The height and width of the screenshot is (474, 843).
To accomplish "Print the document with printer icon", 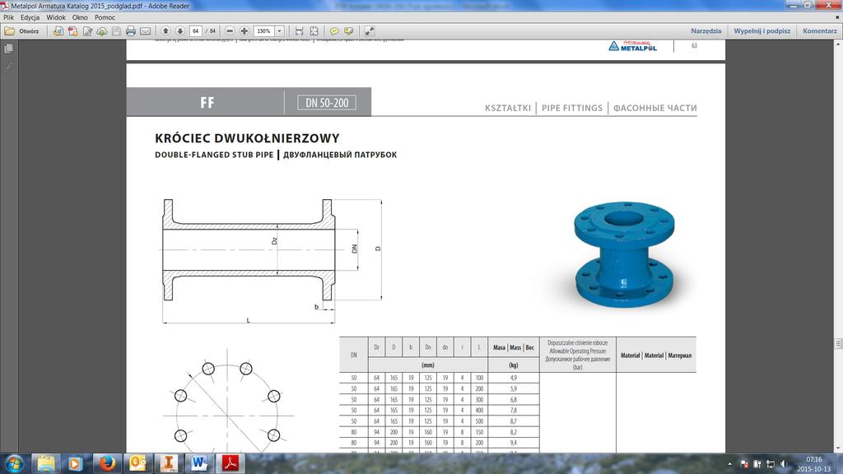I will coord(131,31).
